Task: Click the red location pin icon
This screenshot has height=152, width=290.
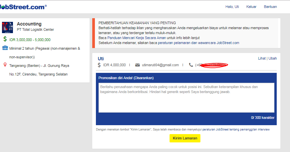Action: (x=5, y=65)
